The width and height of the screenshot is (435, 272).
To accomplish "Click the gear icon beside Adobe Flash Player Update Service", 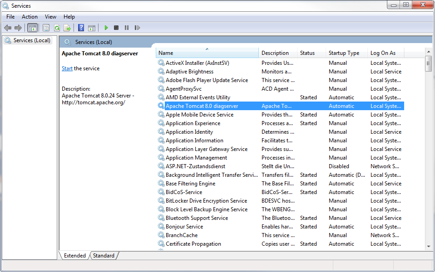I will 161,80.
